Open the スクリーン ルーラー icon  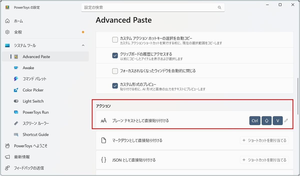(16, 123)
